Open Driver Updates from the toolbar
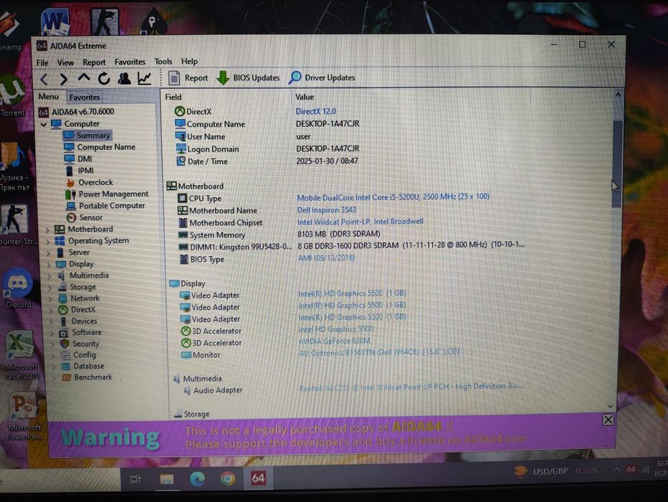Image resolution: width=668 pixels, height=502 pixels. [322, 77]
